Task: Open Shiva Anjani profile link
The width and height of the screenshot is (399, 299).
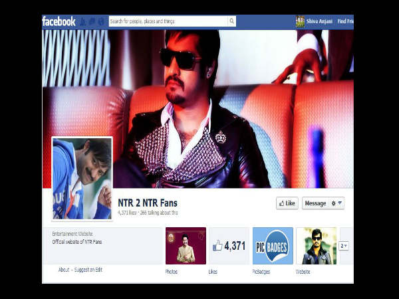Action: pyautogui.click(x=319, y=21)
